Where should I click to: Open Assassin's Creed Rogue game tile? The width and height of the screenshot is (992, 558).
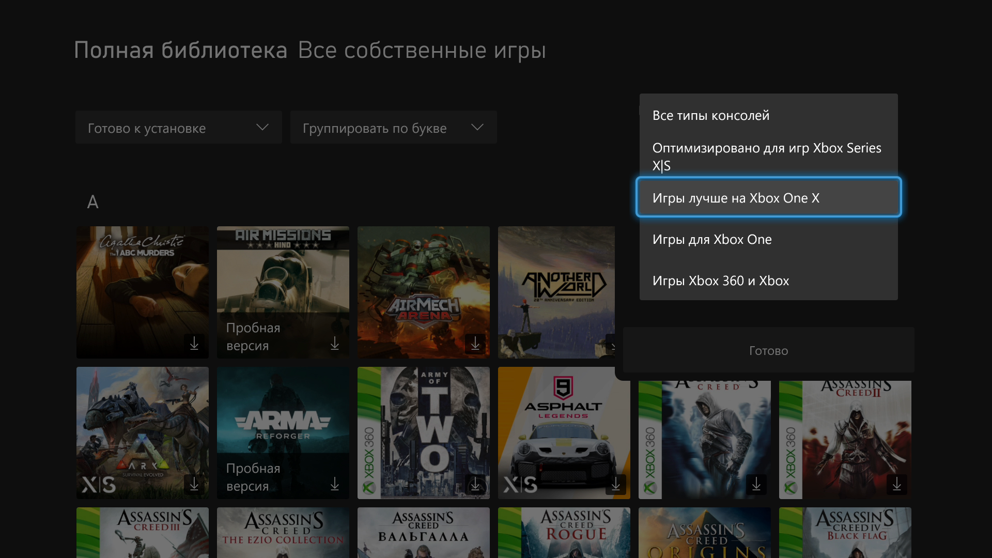point(564,532)
